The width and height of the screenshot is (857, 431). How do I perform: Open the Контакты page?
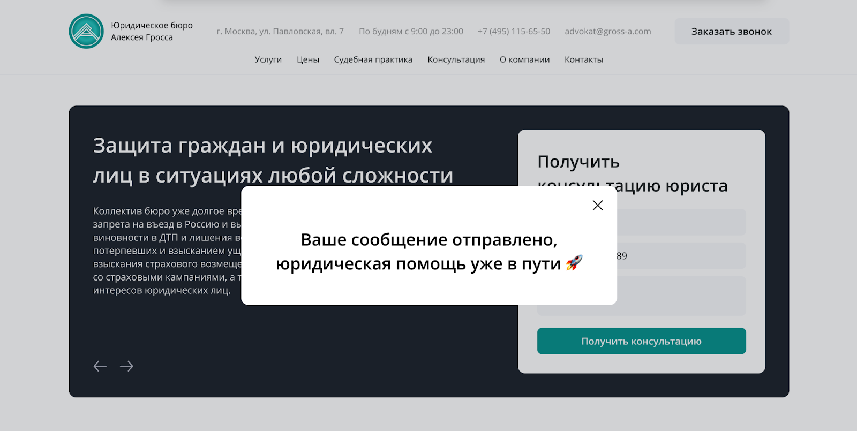(583, 60)
